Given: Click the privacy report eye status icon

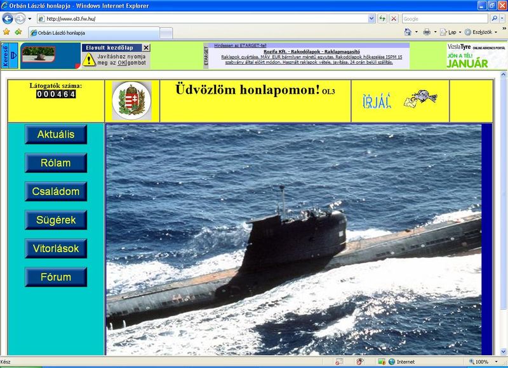Looking at the screenshot, I should [360, 362].
